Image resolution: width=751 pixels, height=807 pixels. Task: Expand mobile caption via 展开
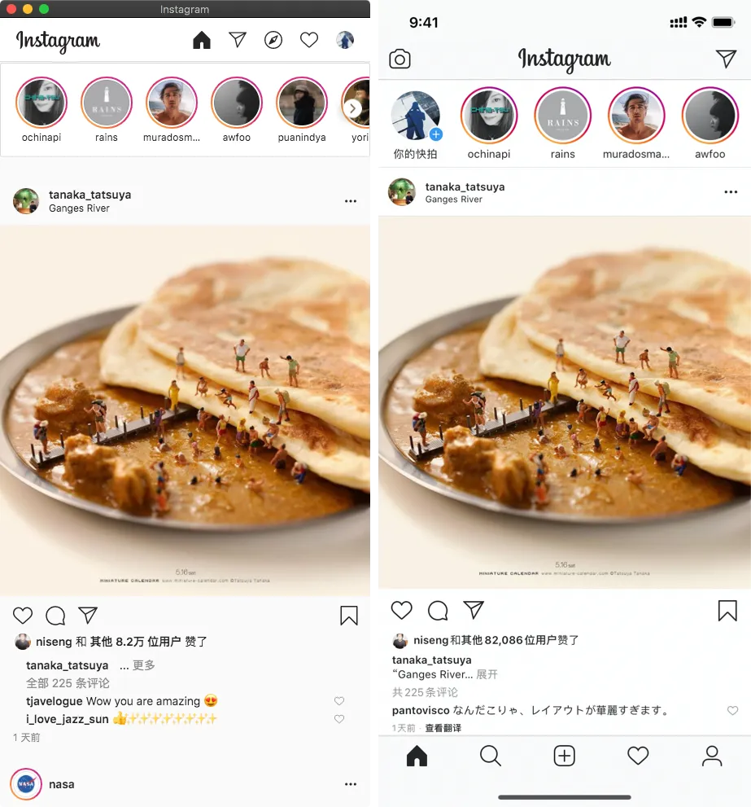point(487,674)
